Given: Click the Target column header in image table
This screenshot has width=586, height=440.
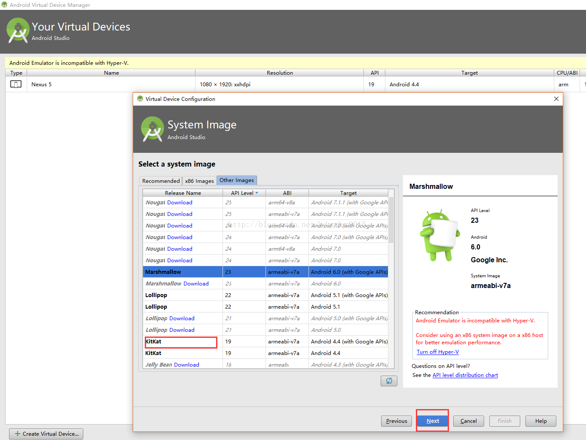Looking at the screenshot, I should point(348,193).
